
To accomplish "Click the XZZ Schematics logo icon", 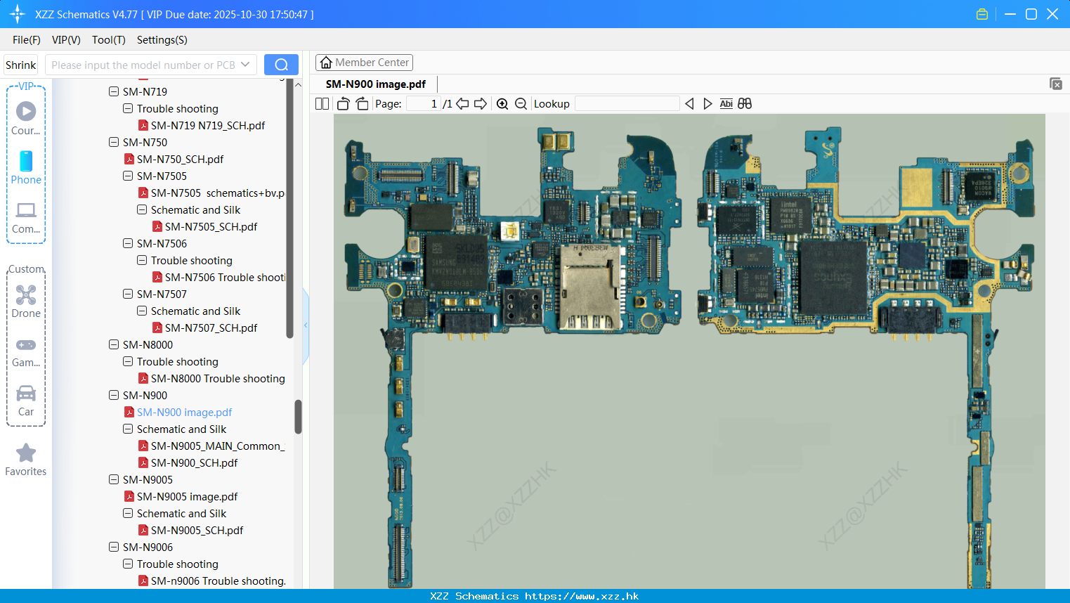I will click(x=18, y=14).
